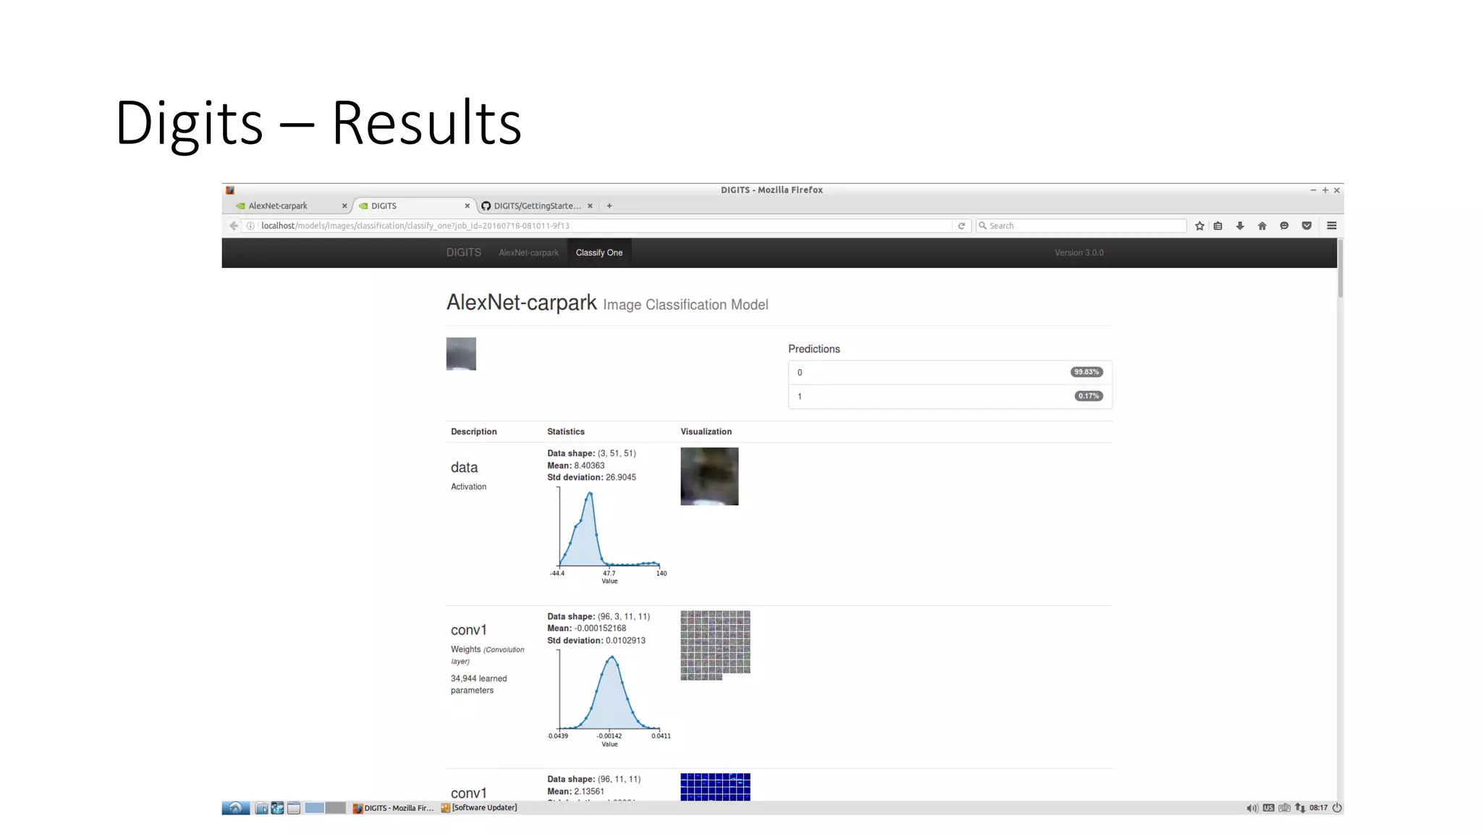Image resolution: width=1482 pixels, height=834 pixels.
Task: Open Software Updater from the taskbar
Action: tap(479, 808)
